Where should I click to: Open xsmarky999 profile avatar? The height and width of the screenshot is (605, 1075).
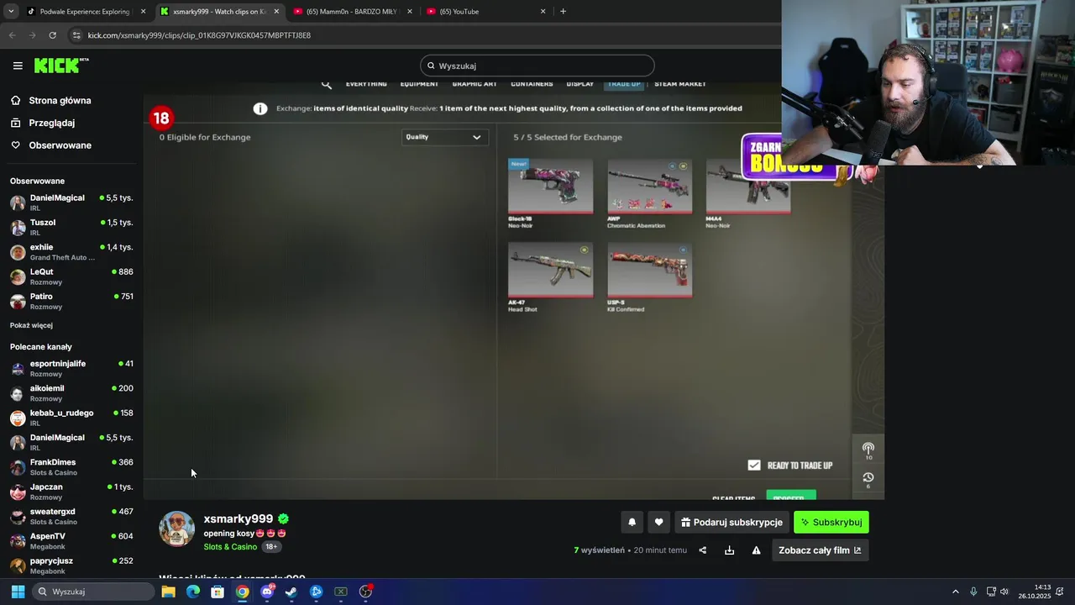click(176, 529)
